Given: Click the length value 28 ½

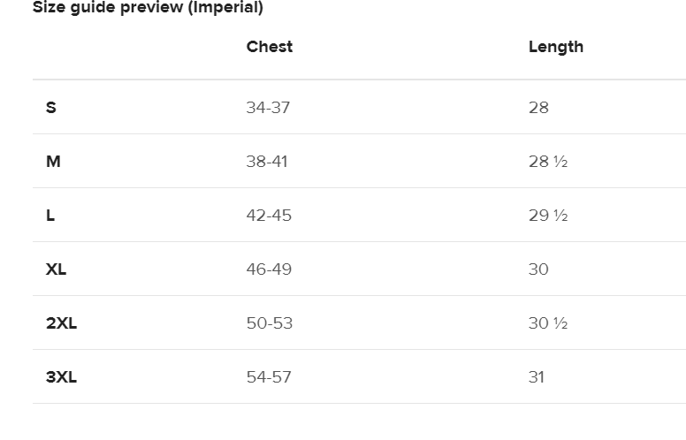Looking at the screenshot, I should [x=548, y=162].
